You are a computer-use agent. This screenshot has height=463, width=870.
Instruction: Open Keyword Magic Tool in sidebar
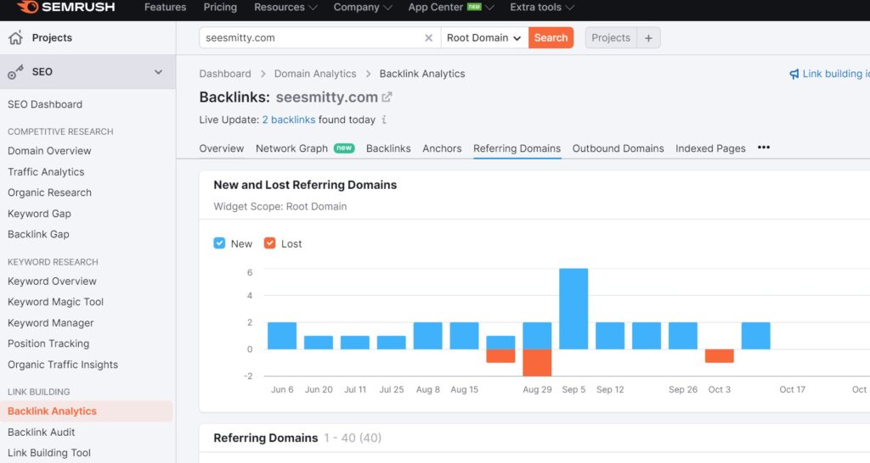[55, 302]
